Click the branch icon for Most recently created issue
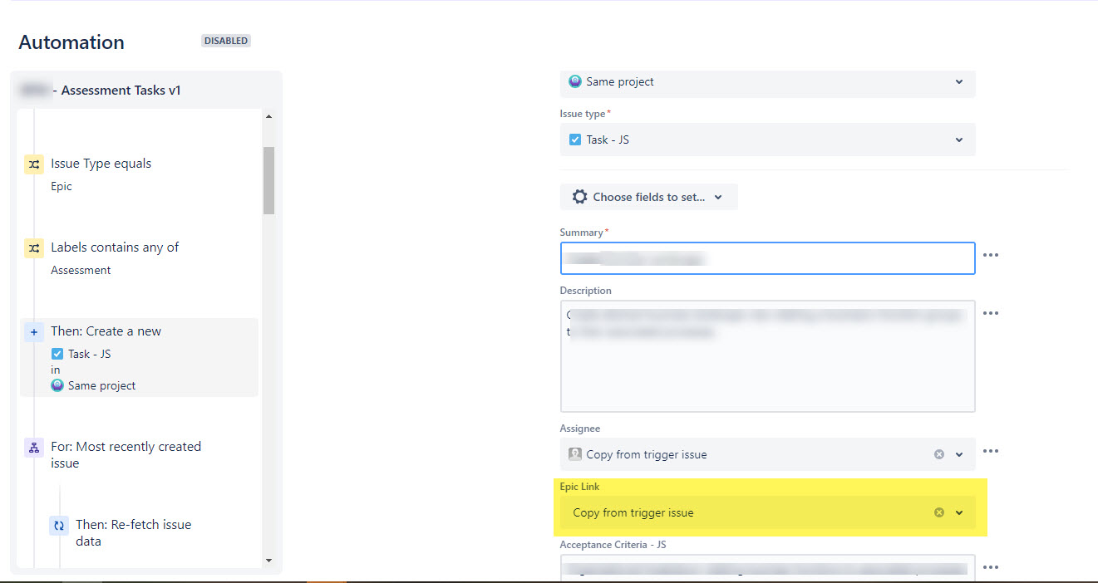Viewport: 1098px width, 583px height. pos(34,448)
